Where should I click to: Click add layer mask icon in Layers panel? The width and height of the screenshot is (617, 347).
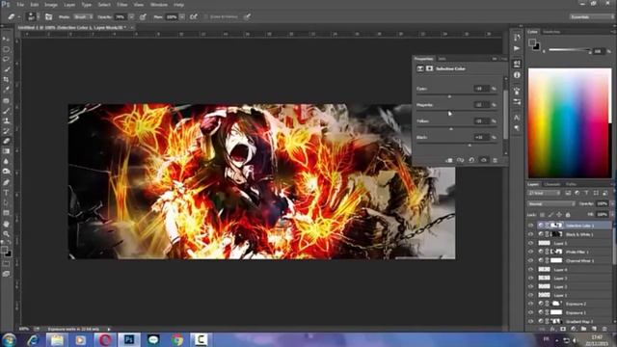pos(563,329)
